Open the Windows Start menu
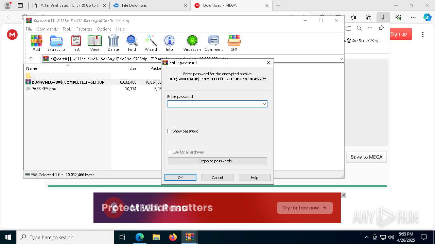This screenshot has width=435, height=244. pos(8,237)
